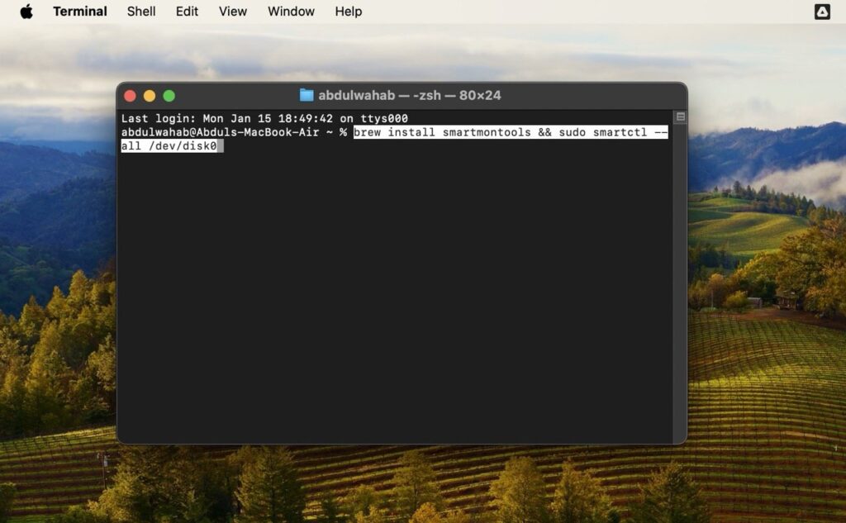Screen dimensions: 846x523
Task: Open the Apple menu
Action: tap(25, 12)
